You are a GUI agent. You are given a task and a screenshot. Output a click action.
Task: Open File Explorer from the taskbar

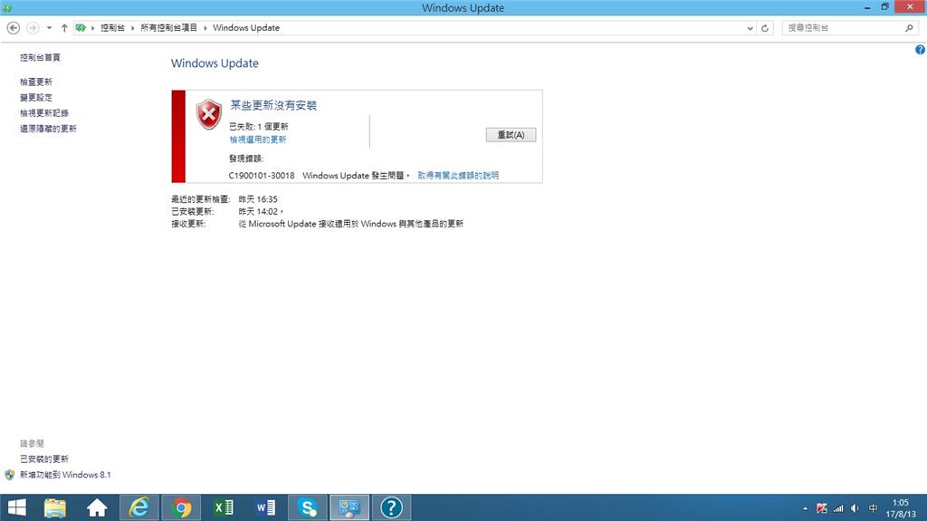[x=55, y=508]
